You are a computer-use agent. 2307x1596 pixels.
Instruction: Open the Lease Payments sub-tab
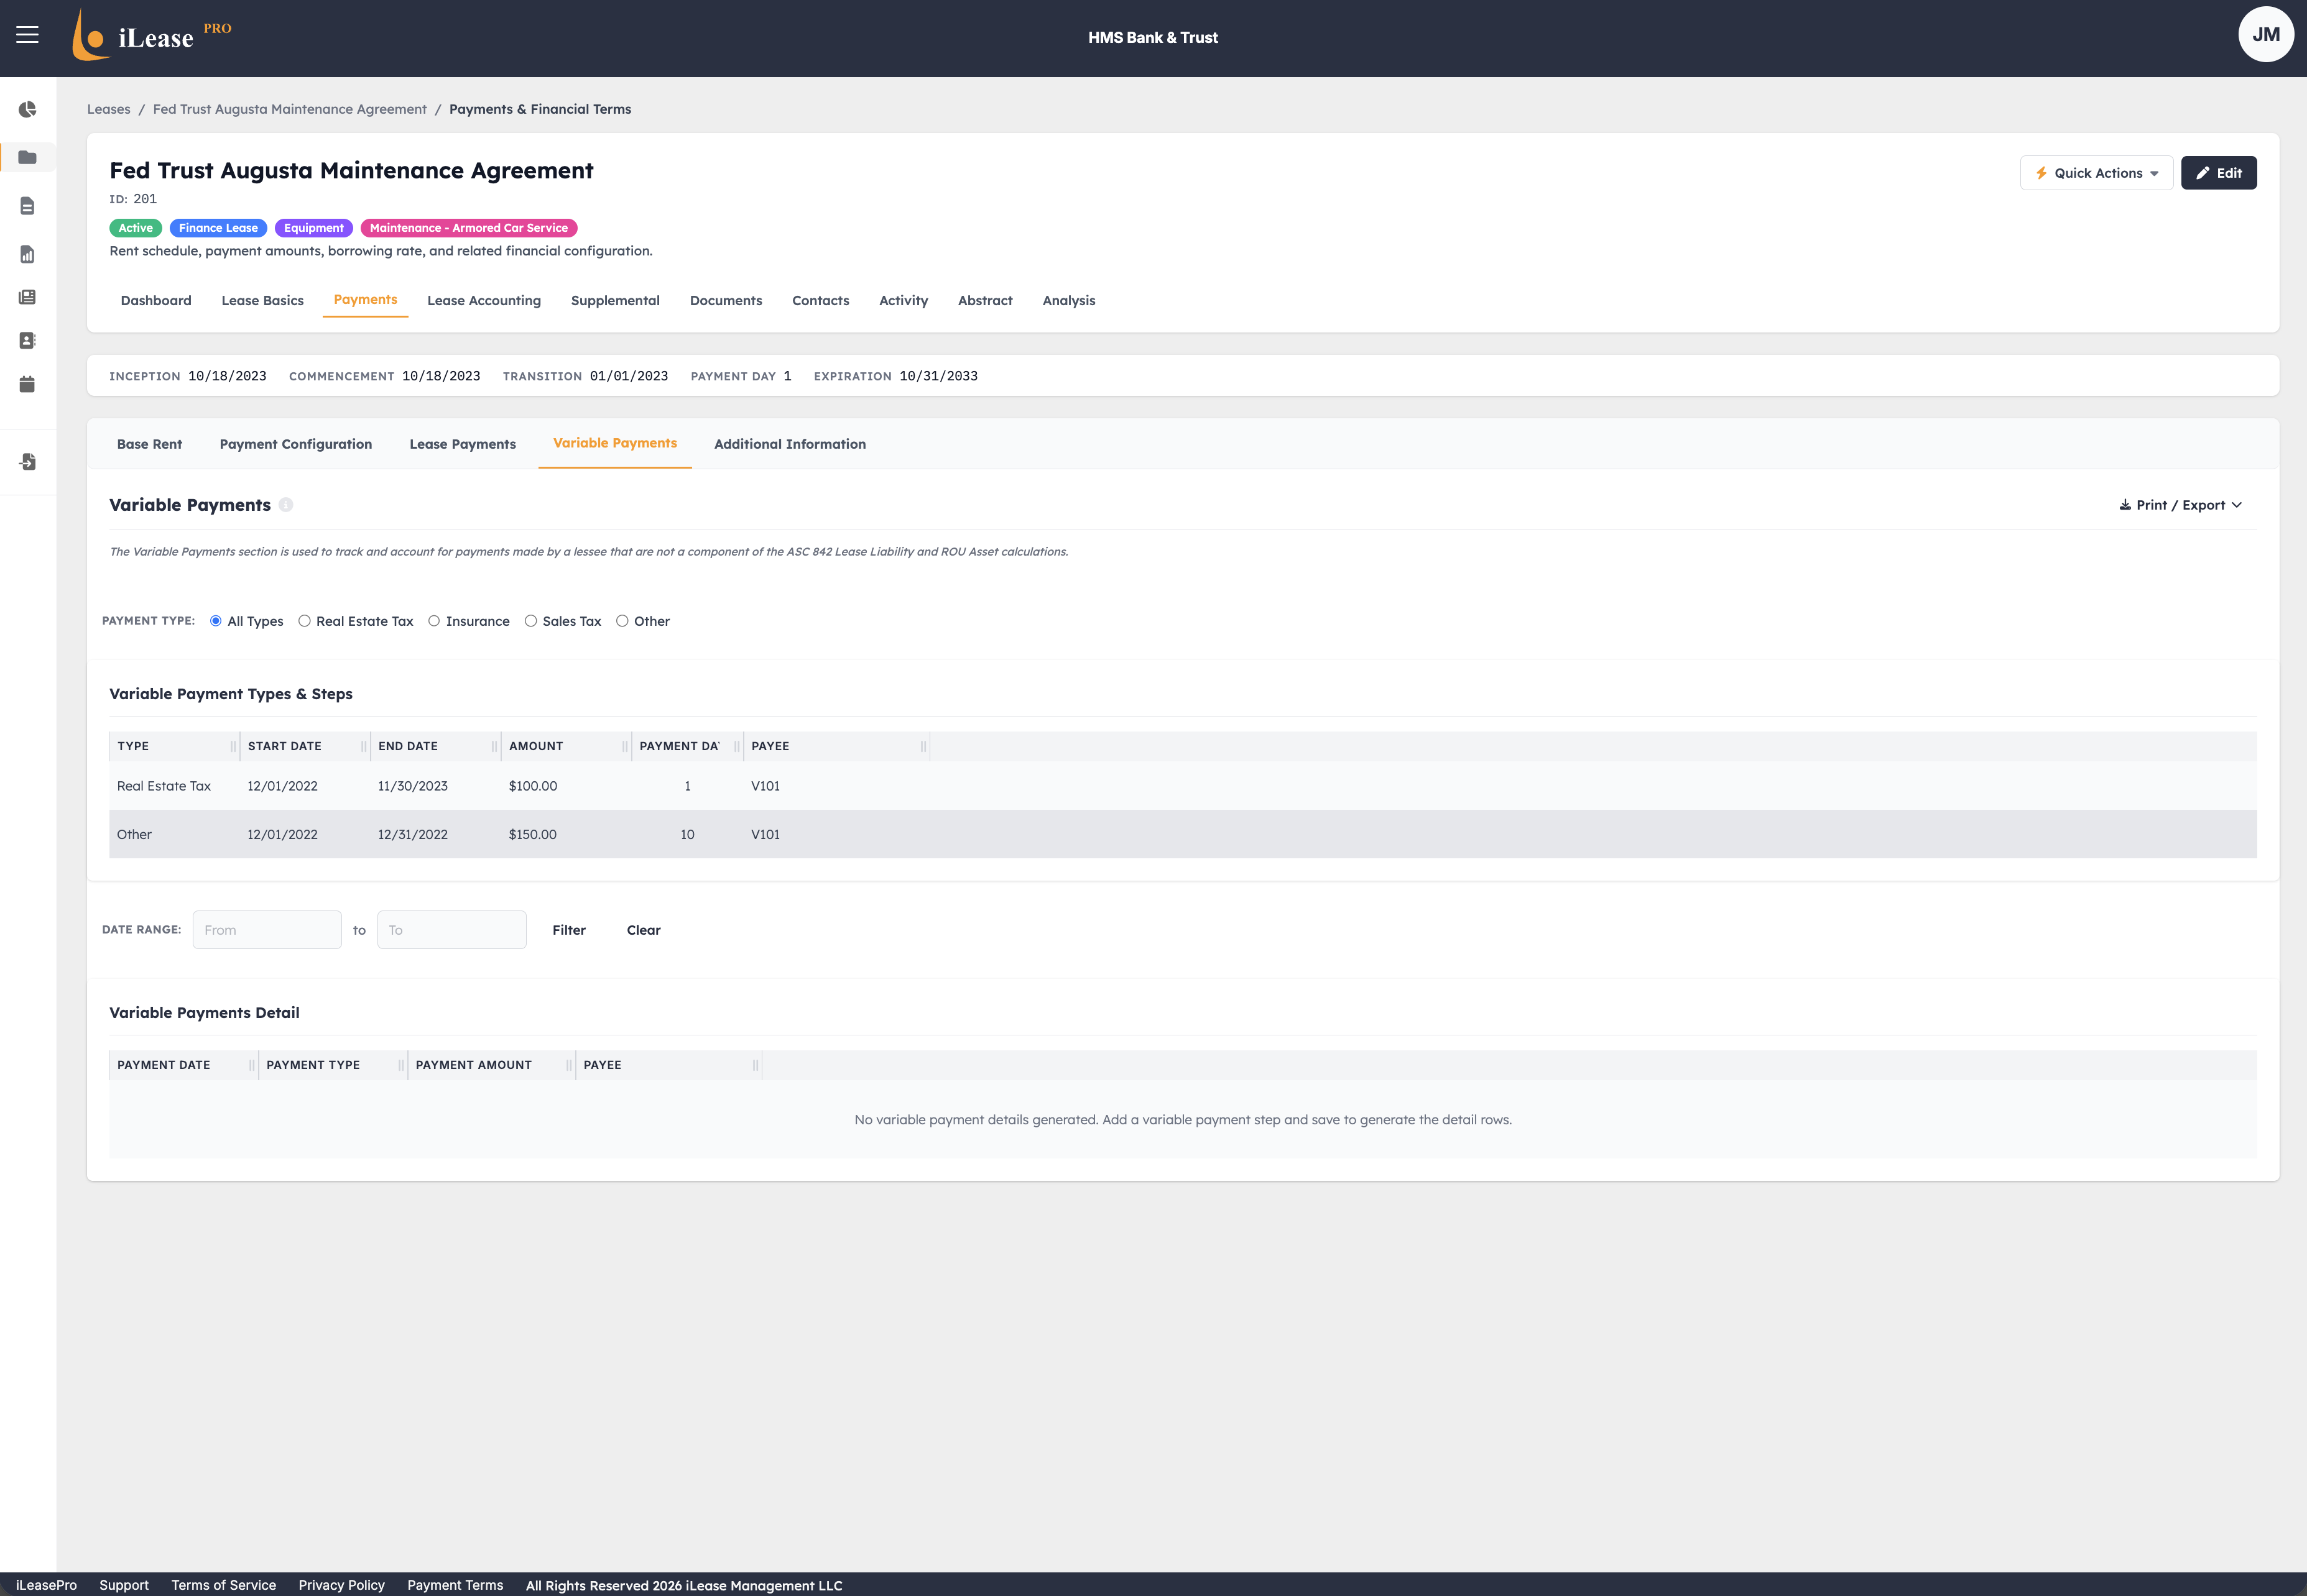pos(462,444)
